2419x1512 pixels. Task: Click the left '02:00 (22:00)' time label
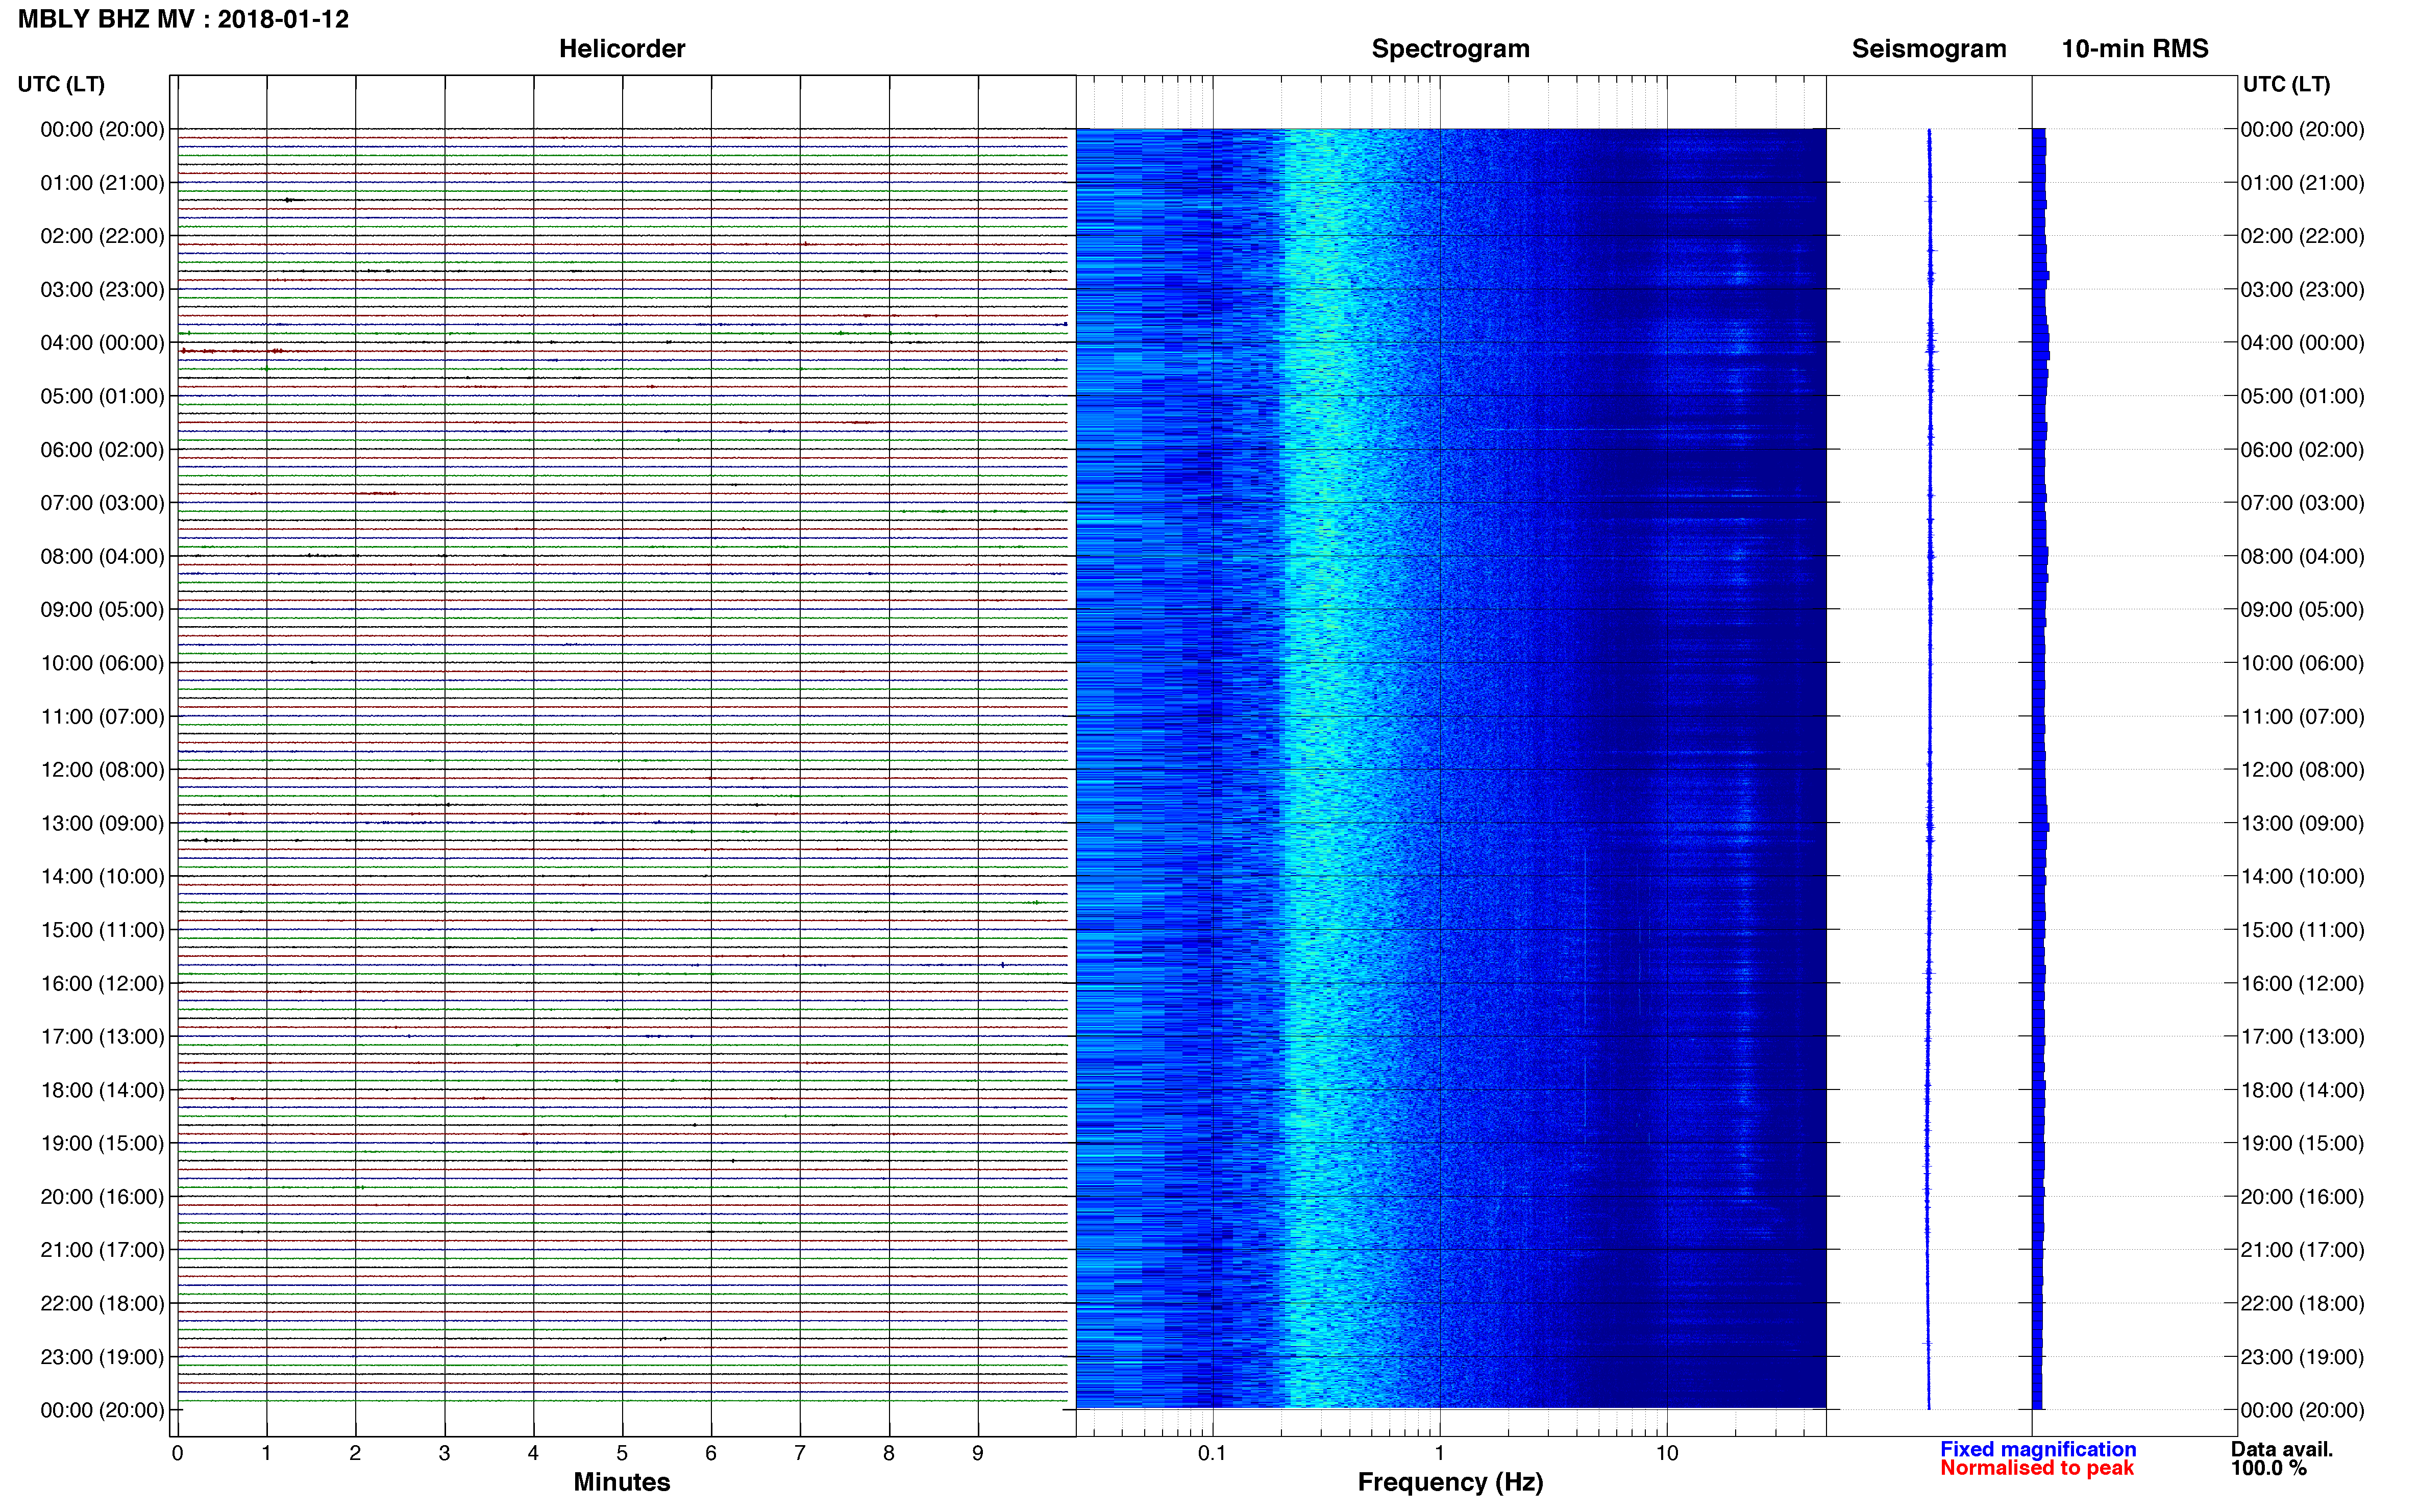102,236
